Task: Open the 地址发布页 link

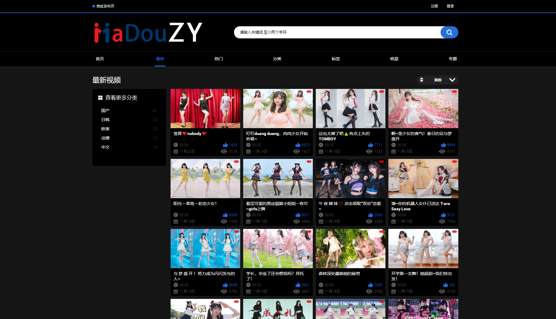Action: [x=105, y=6]
